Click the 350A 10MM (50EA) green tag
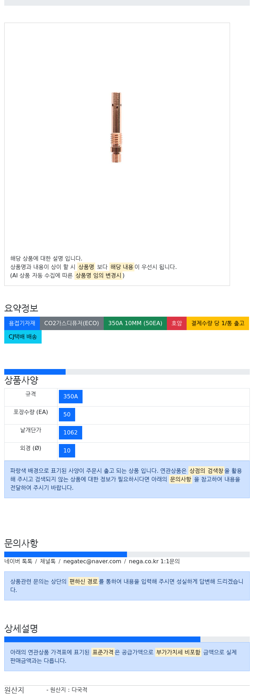Image resolution: width=254 pixels, height=697 pixels. [135, 323]
